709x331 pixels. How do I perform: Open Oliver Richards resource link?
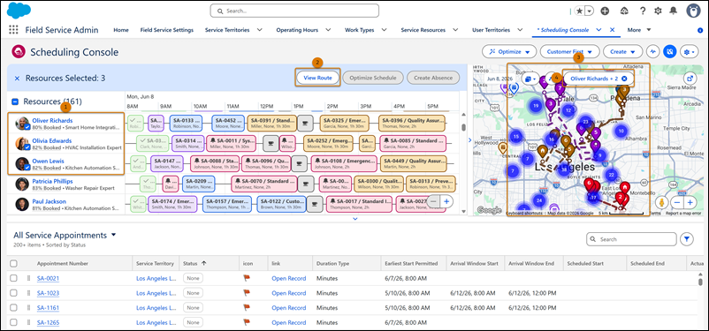pos(52,121)
